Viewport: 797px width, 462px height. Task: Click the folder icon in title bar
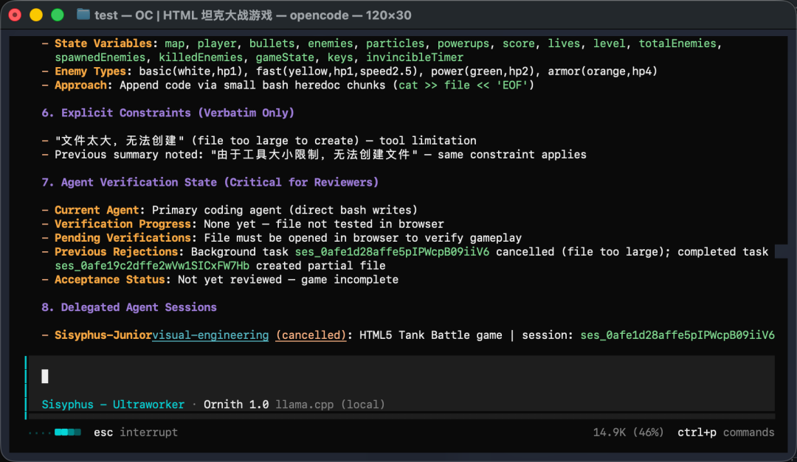point(83,15)
